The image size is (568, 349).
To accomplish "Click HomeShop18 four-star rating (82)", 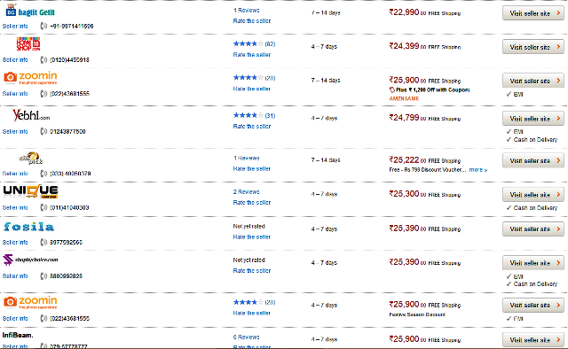I will [254, 43].
